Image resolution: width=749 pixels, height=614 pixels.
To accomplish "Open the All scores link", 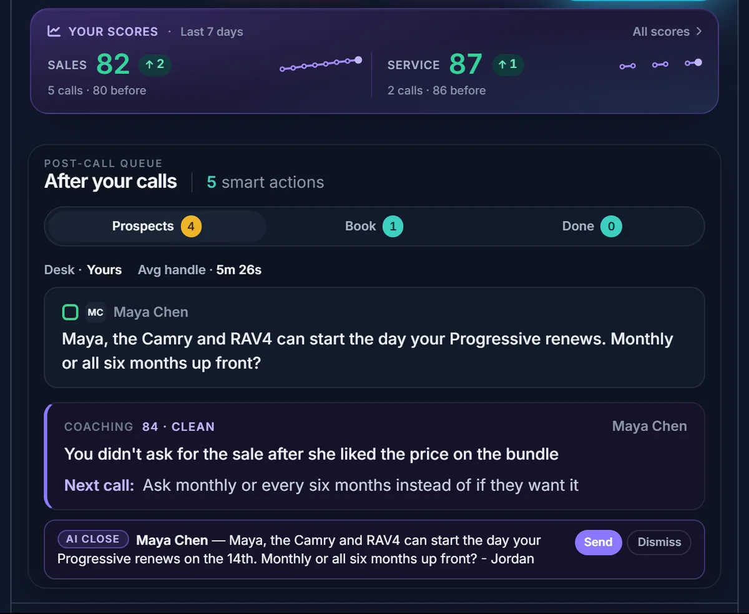I will (667, 31).
